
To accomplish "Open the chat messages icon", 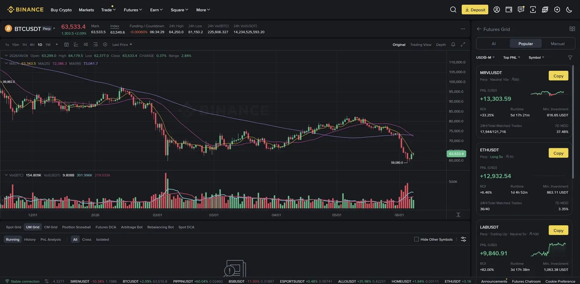I will 521,10.
